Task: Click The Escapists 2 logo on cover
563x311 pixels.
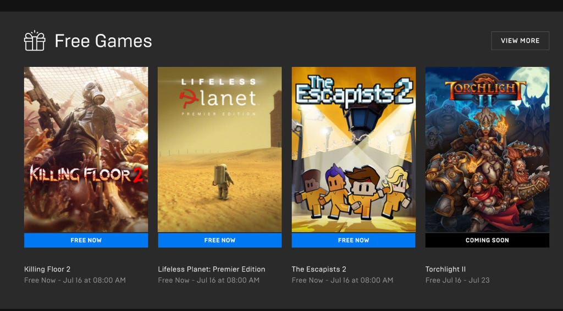Action: (x=354, y=91)
